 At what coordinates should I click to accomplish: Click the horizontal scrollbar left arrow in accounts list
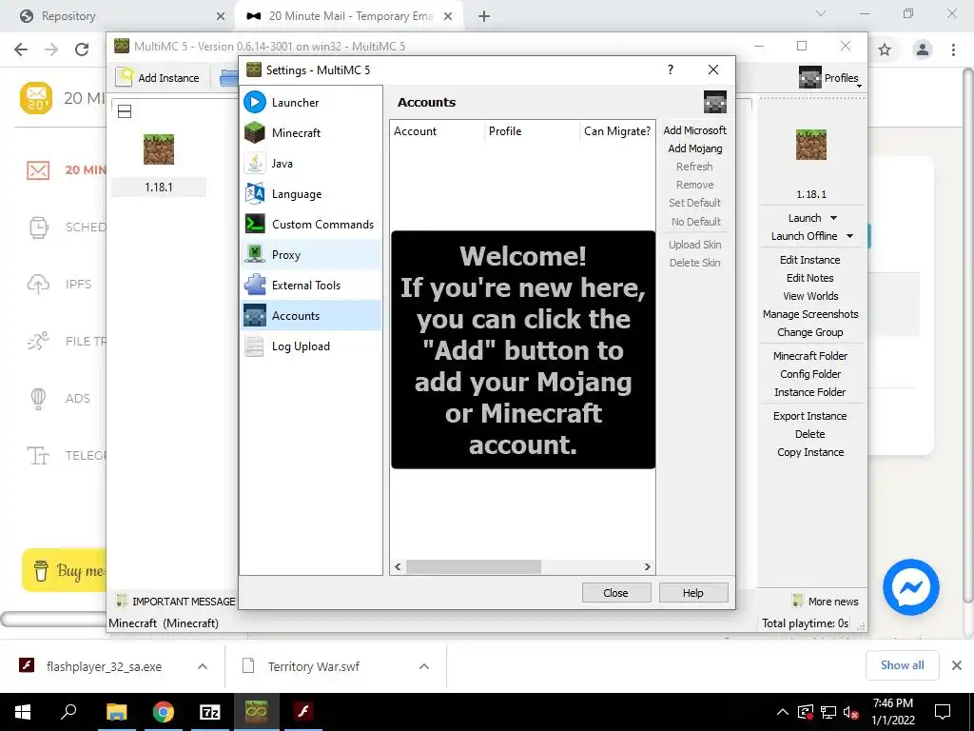(399, 567)
